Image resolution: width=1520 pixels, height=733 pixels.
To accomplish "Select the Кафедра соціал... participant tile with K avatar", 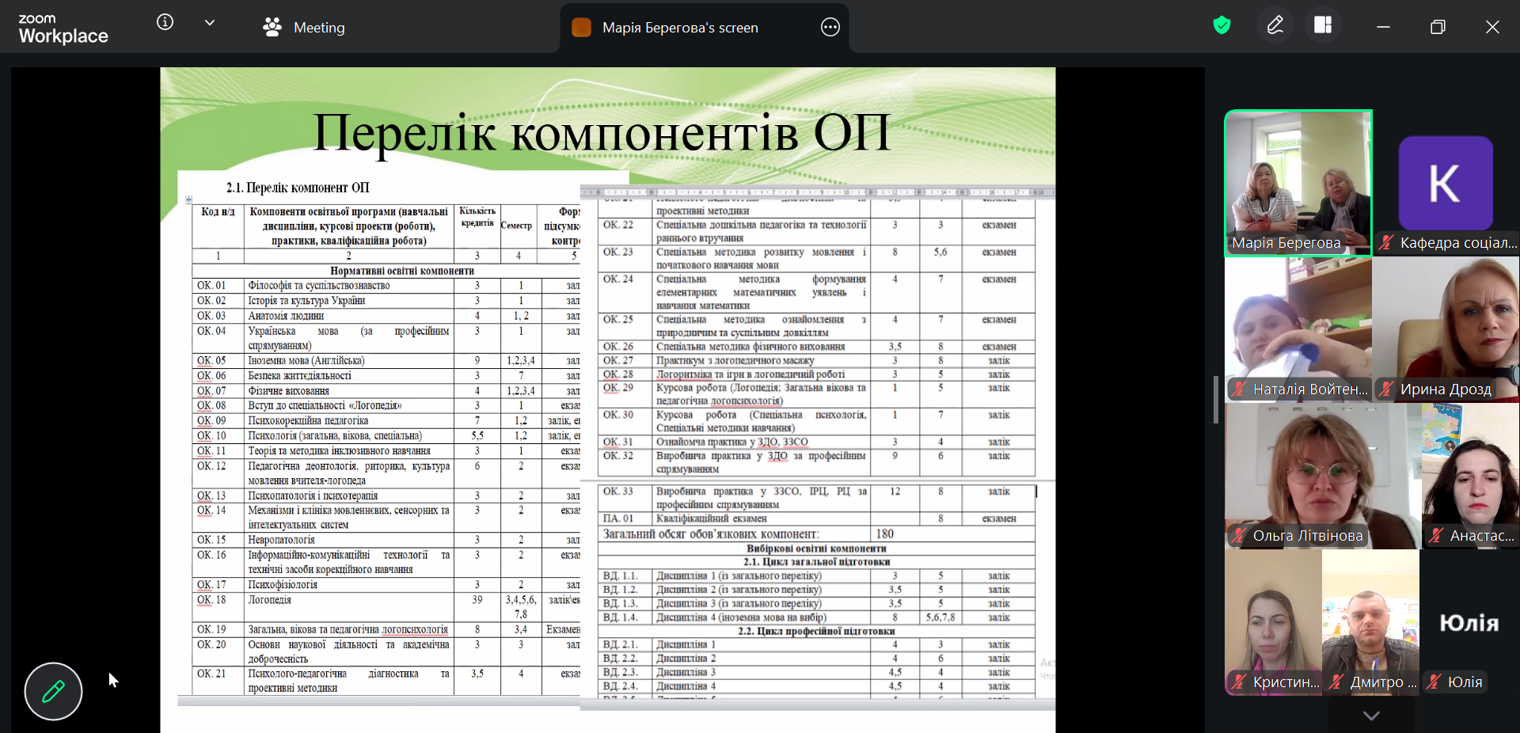I will [1446, 184].
